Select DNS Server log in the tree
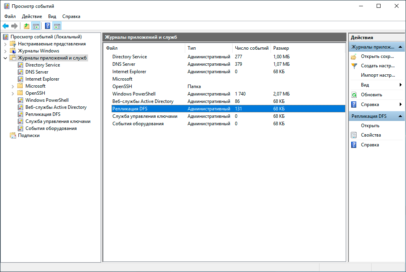The width and height of the screenshot is (406, 272). pos(37,72)
